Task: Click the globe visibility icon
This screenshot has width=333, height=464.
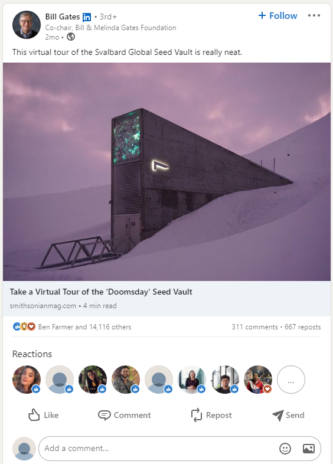Action: [x=71, y=37]
